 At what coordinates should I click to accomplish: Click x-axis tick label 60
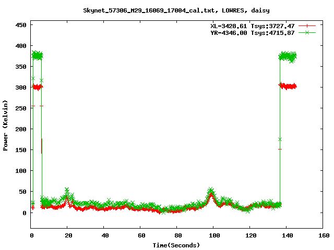tap(141, 235)
